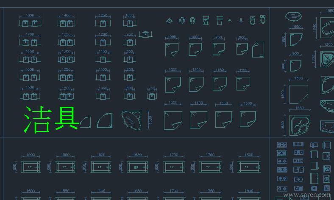Select the 1550 bathtub in upper bathtub row

[x=65, y=167]
